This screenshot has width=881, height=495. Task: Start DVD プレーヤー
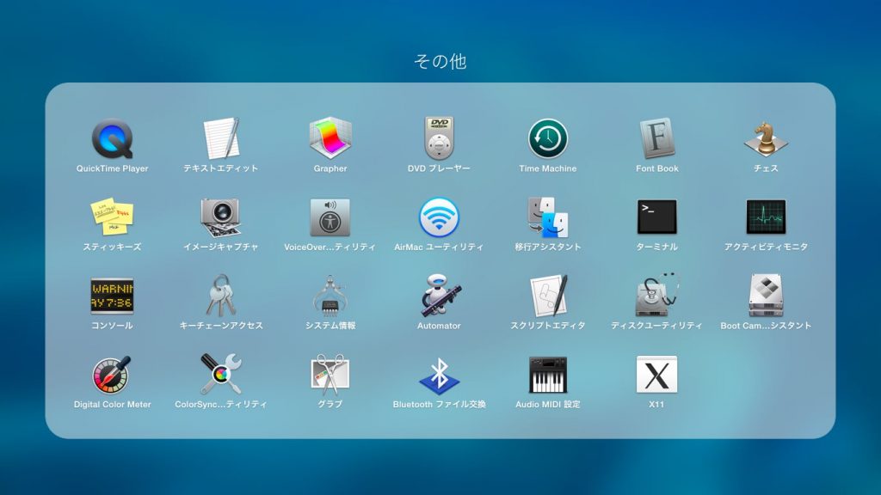coord(439,138)
